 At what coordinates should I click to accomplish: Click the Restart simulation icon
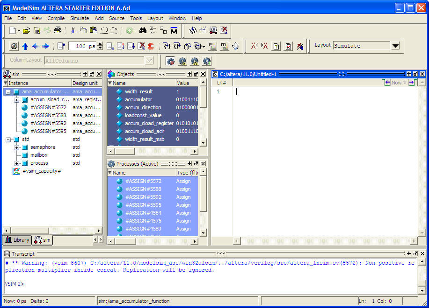(61, 46)
